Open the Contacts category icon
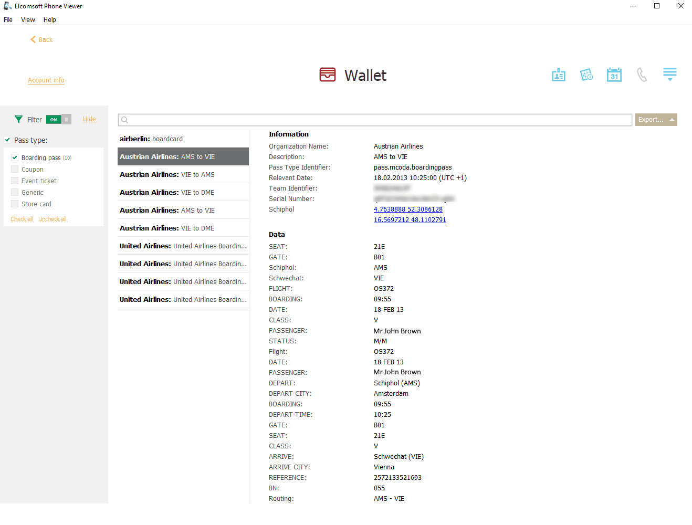 [x=559, y=75]
